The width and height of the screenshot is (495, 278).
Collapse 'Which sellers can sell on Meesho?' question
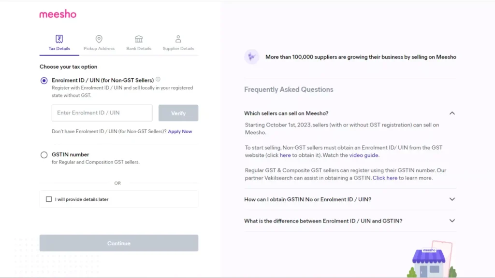(452, 113)
